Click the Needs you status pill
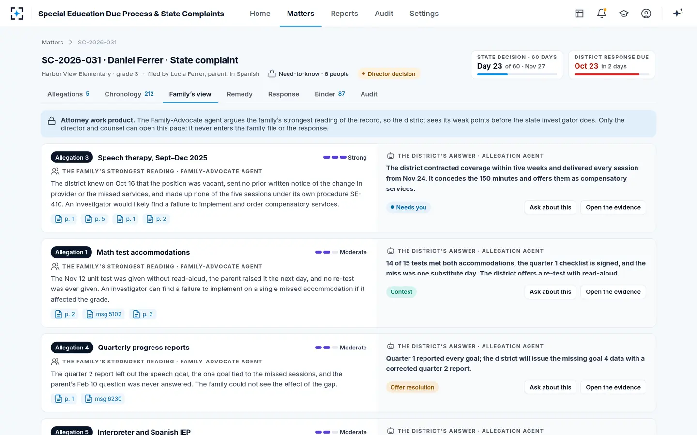The height and width of the screenshot is (435, 697). click(x=409, y=207)
